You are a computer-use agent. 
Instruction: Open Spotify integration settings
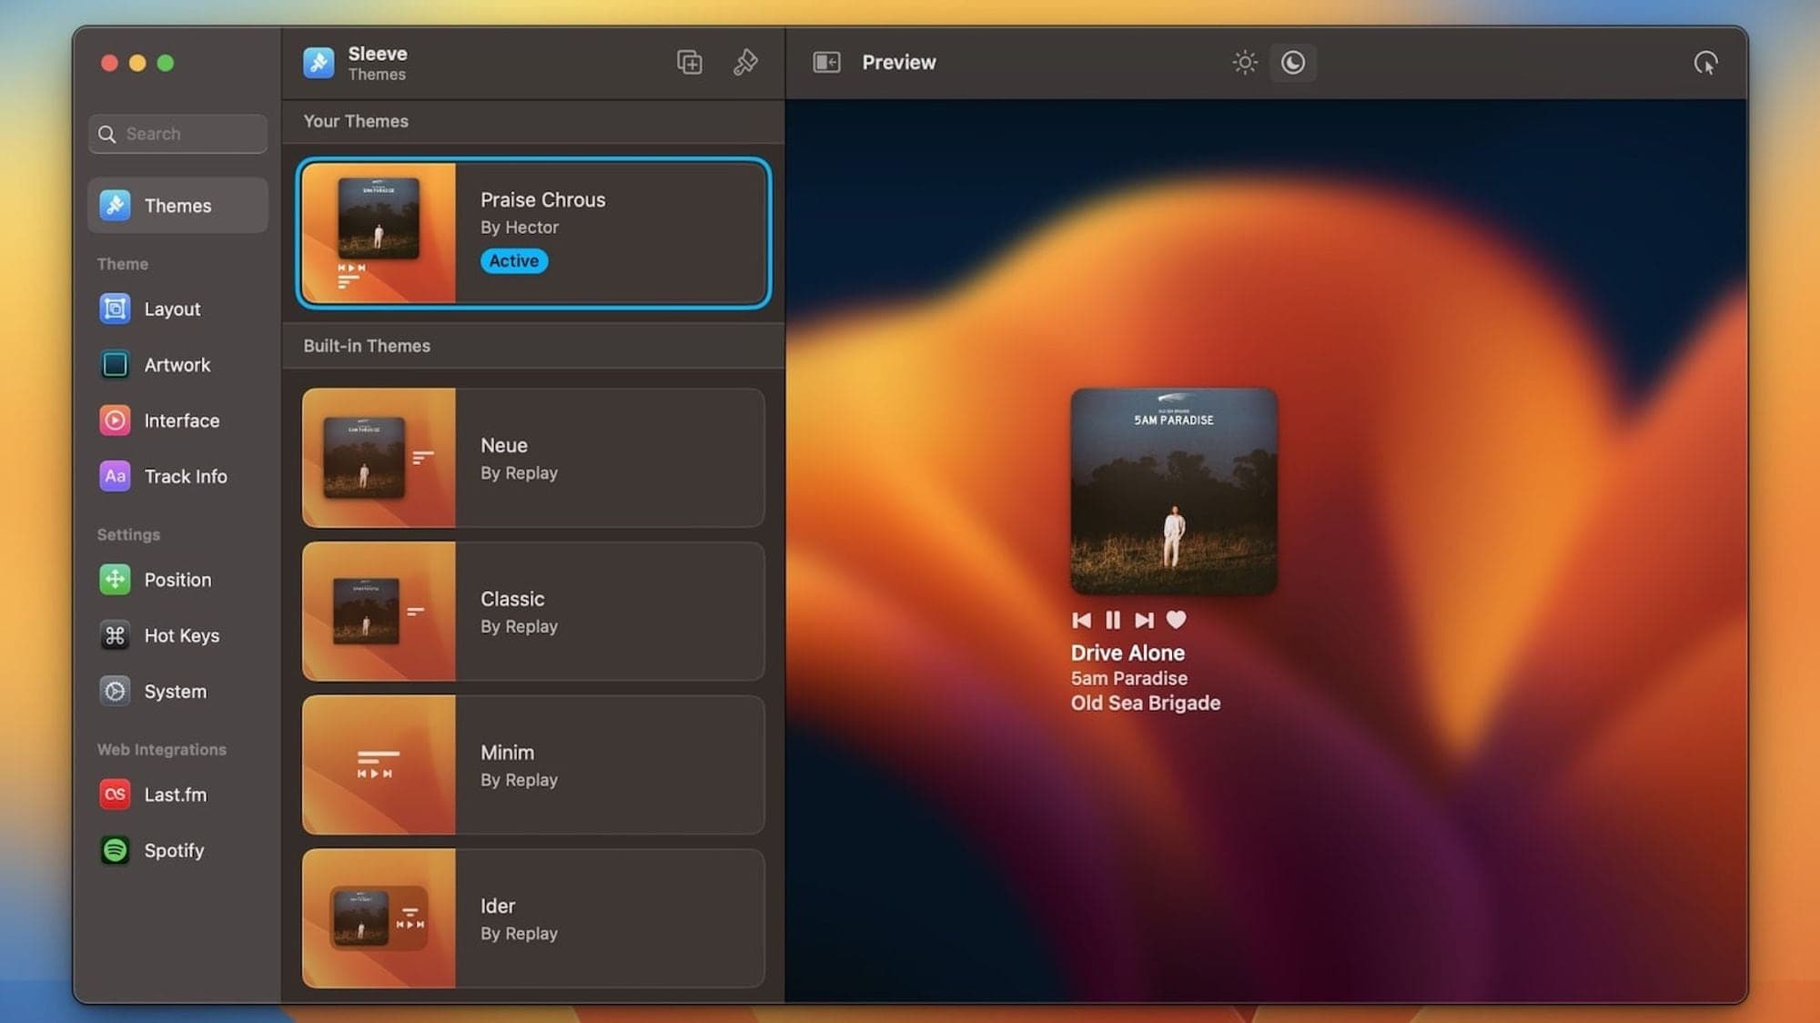177,850
